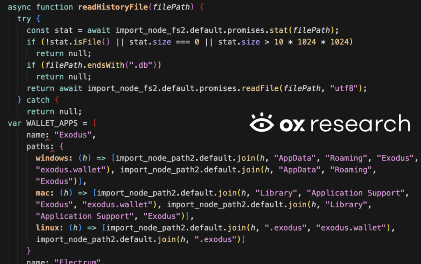This screenshot has height=264, width=421.
Task: Click the windows property key
Action: [52, 158]
